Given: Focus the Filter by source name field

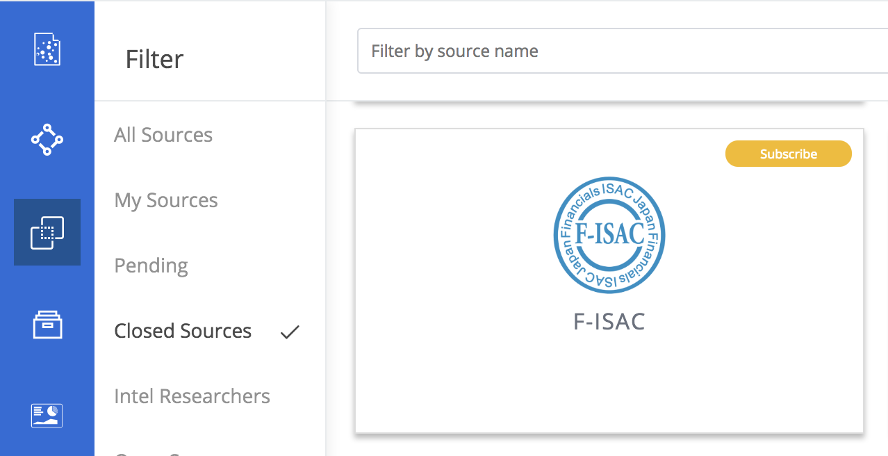Looking at the screenshot, I should pos(623,51).
